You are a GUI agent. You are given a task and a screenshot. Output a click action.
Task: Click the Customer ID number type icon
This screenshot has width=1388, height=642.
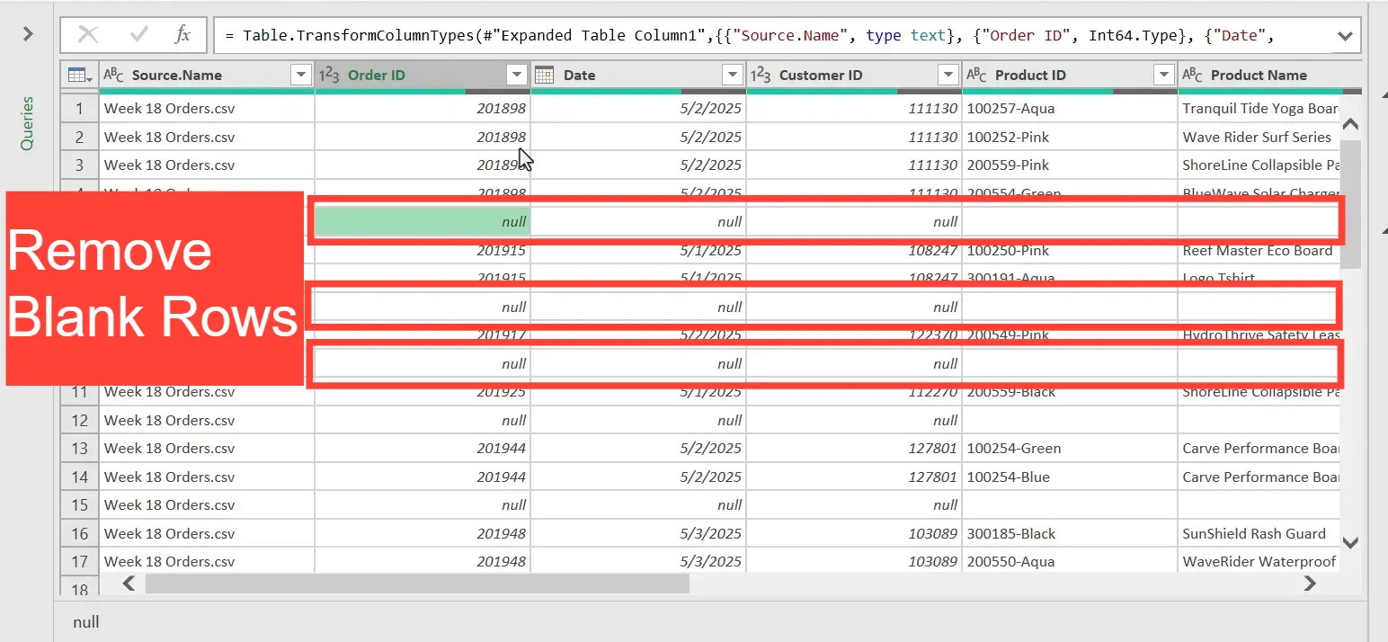[x=761, y=76]
